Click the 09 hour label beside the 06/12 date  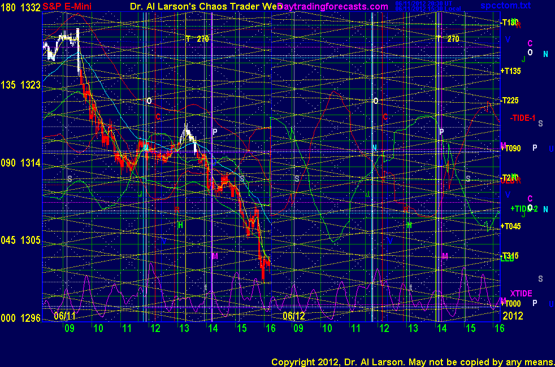(x=298, y=328)
